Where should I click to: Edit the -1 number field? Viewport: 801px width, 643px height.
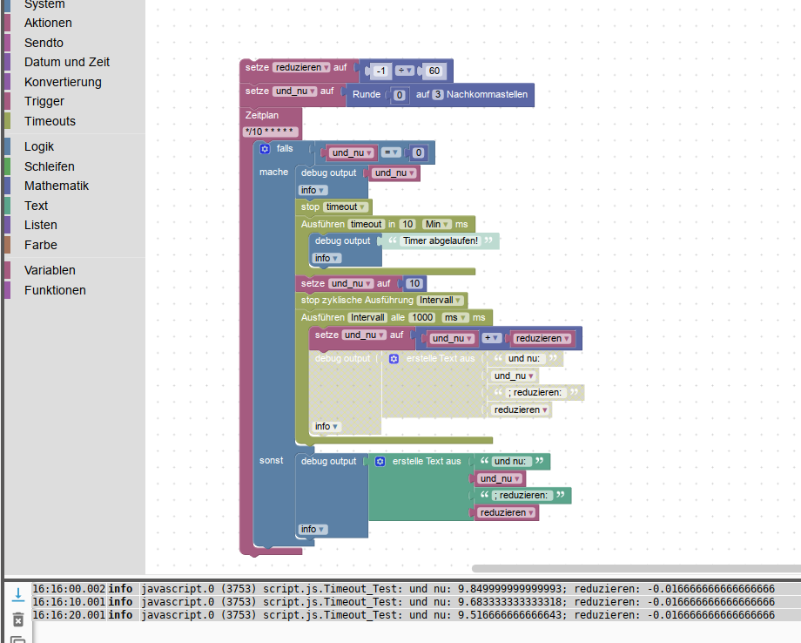[x=381, y=71]
